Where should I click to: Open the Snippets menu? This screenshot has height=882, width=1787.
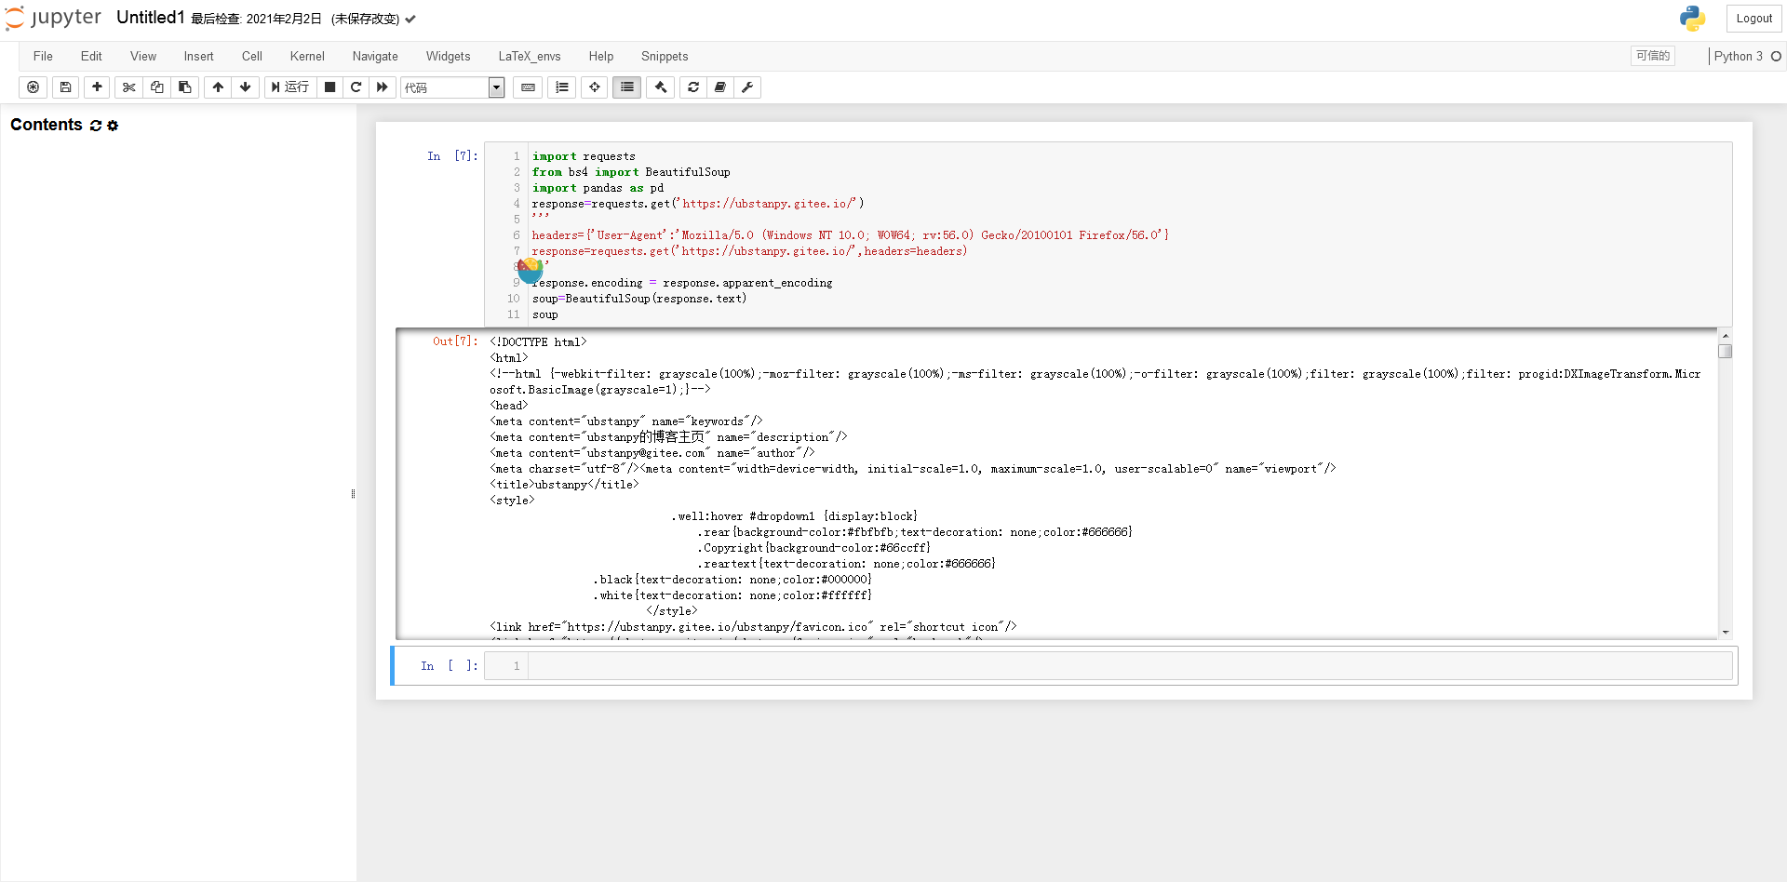point(665,57)
